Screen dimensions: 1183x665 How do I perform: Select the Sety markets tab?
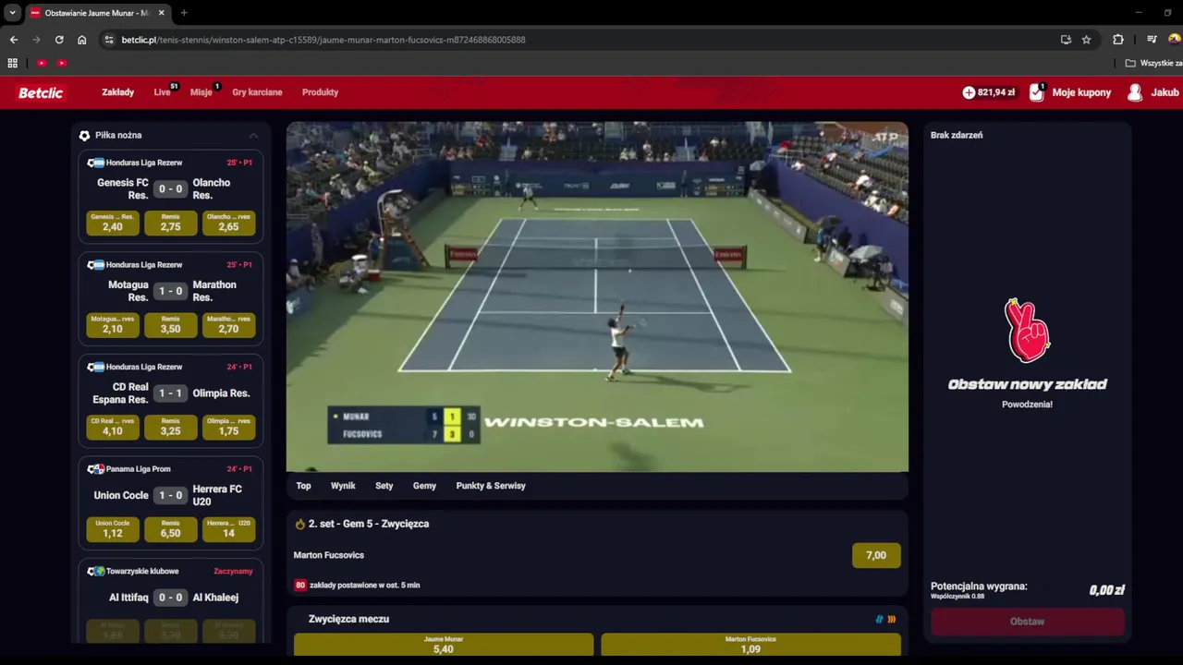pos(384,486)
